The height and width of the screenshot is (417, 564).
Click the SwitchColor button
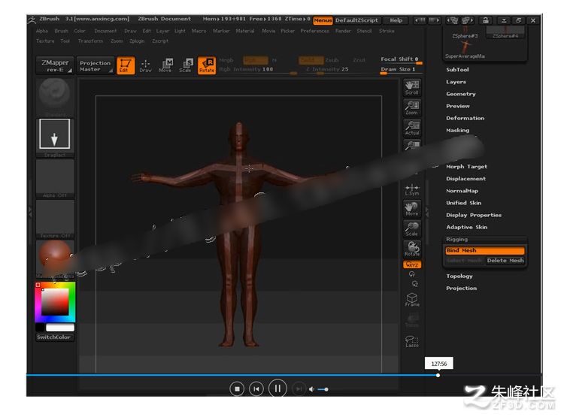click(x=53, y=337)
